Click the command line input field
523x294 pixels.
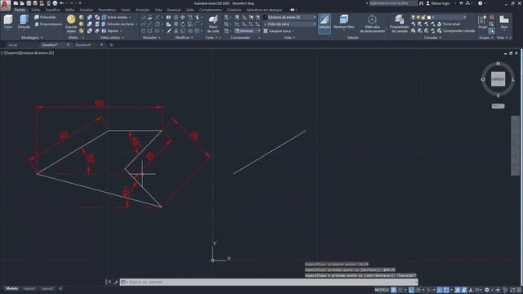pos(269,282)
